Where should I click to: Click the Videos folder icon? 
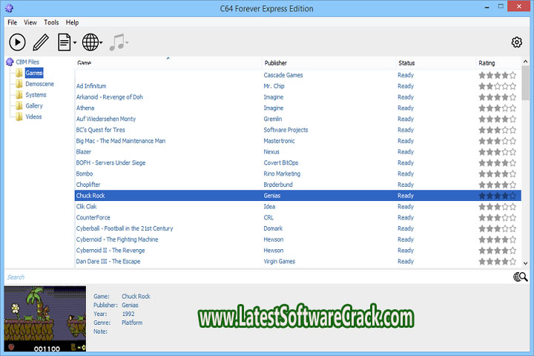[19, 116]
